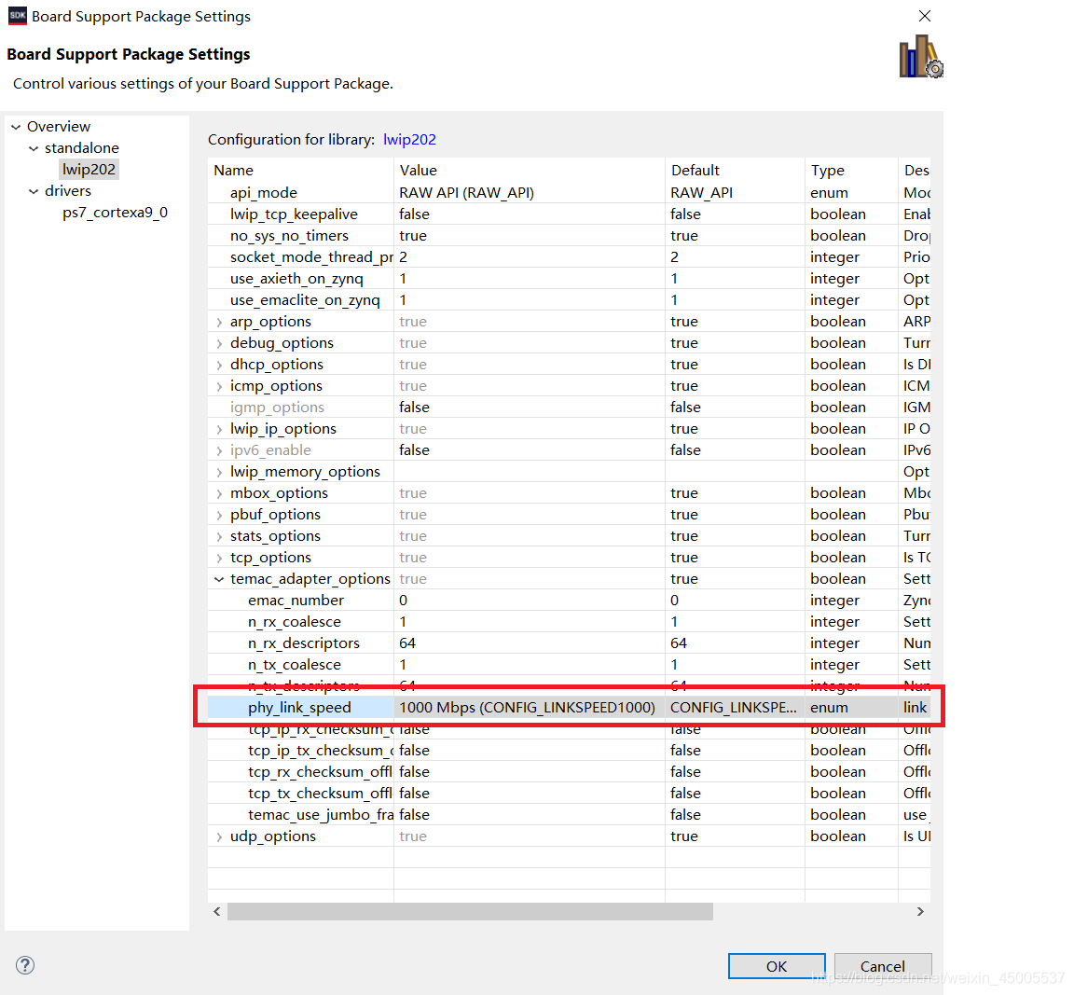This screenshot has width=1074, height=995.
Task: Expand udp_options row
Action: [219, 836]
